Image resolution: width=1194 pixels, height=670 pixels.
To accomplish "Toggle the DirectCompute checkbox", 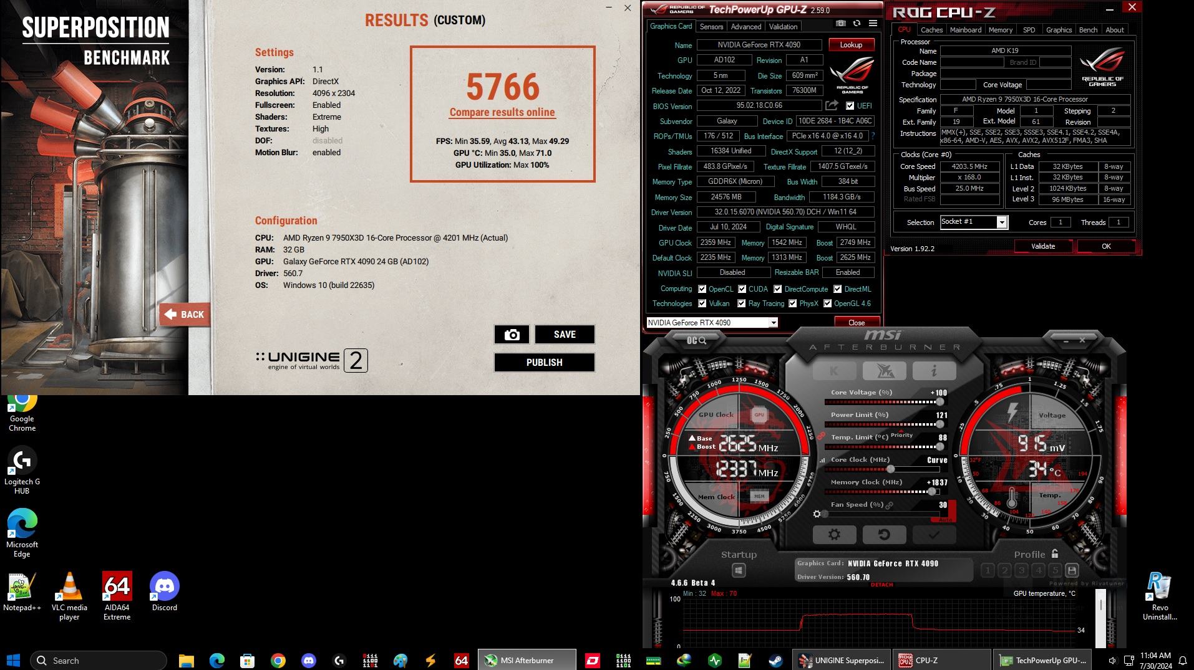I will coord(778,289).
